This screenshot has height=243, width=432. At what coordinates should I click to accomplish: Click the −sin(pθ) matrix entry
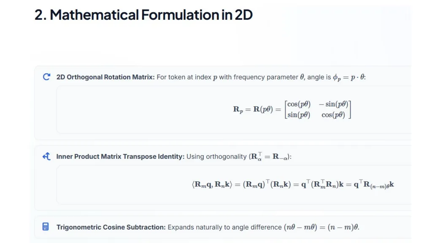[333, 104]
